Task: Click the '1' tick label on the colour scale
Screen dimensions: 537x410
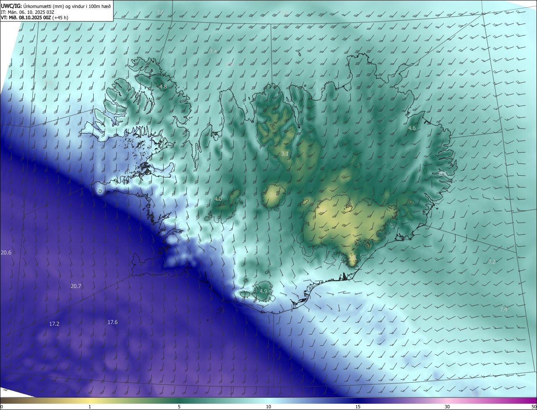Action: click(90, 407)
